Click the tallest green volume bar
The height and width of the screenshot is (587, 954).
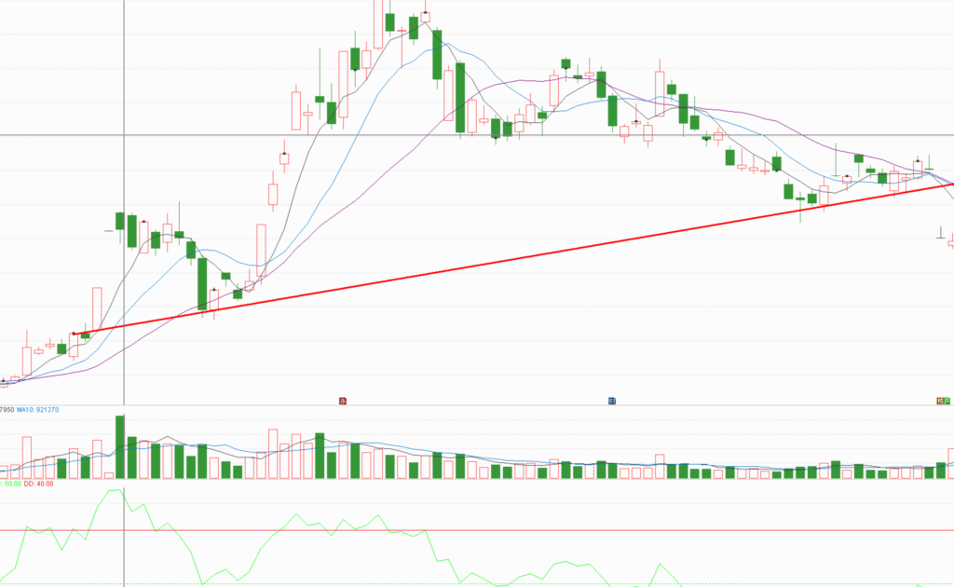point(119,446)
